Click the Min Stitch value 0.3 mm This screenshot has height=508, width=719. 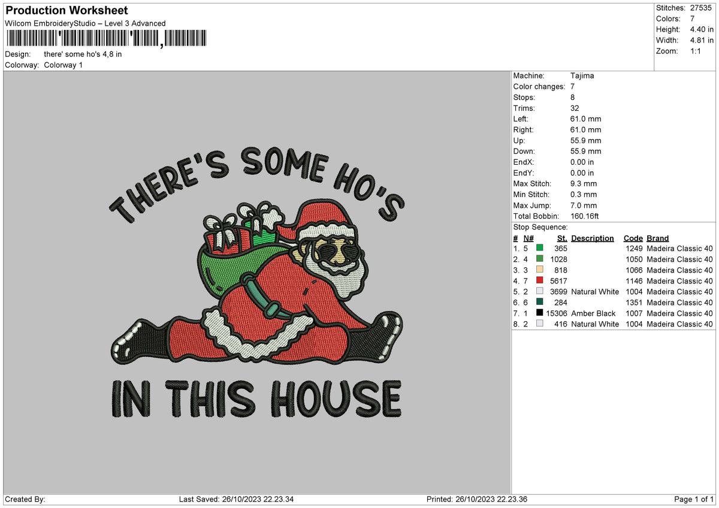point(584,194)
